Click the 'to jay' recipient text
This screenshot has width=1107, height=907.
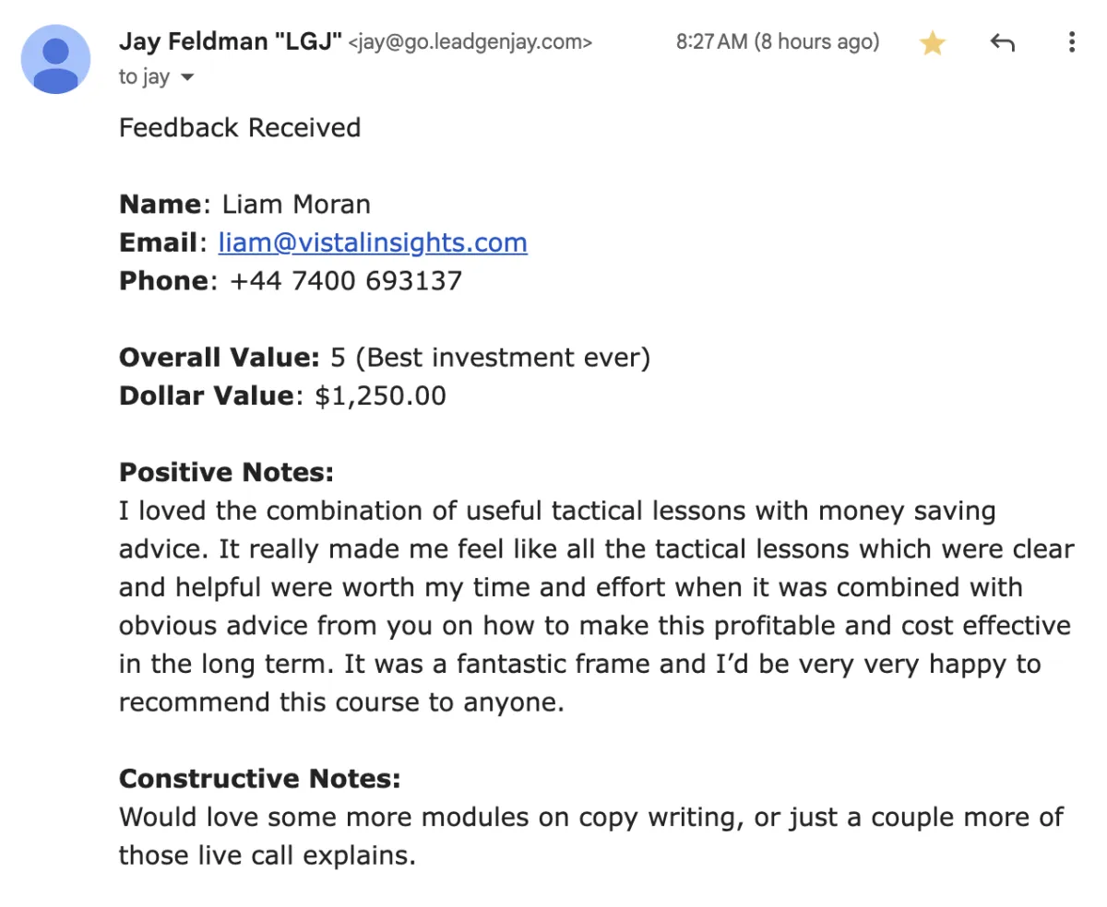coord(144,77)
